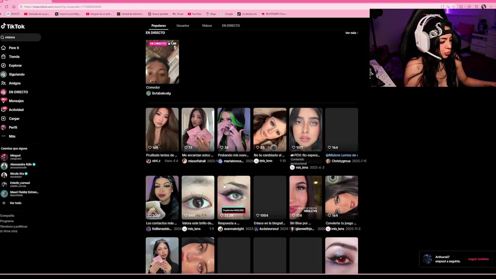Image resolution: width=496 pixels, height=279 pixels.
Task: Open YouTube bookmark
Action: tap(195, 14)
